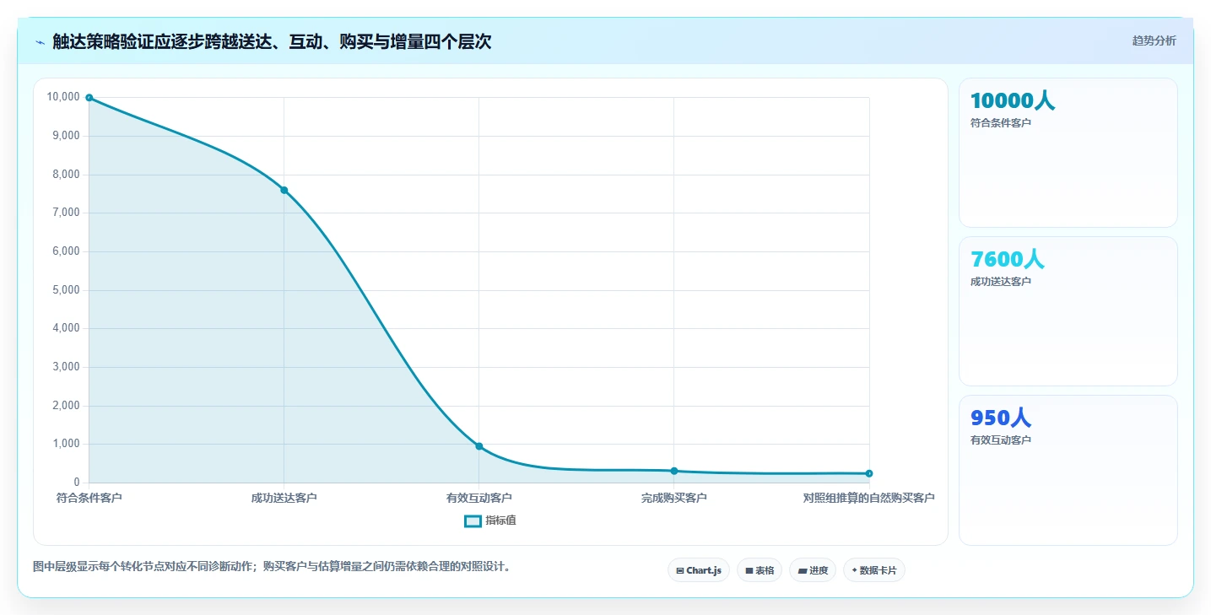Screen dimensions: 1211x615
Task: Select the Chart.js tag
Action: [699, 570]
